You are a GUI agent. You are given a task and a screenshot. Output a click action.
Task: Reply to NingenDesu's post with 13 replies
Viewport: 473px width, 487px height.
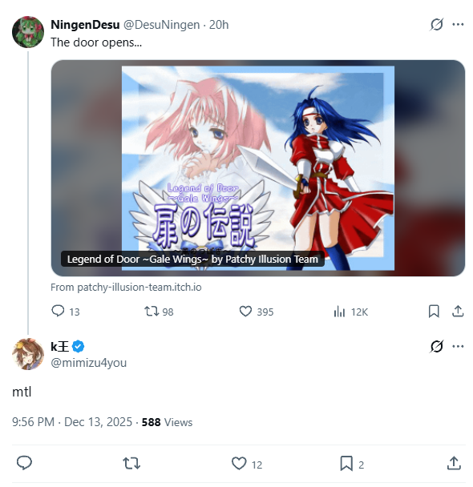point(65,312)
